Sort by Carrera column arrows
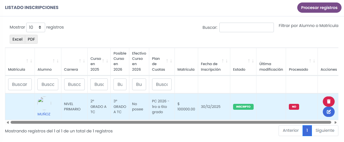 point(82,61)
